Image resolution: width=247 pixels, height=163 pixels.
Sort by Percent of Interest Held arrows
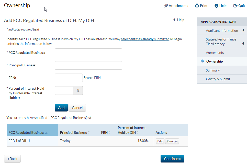tap(138, 133)
